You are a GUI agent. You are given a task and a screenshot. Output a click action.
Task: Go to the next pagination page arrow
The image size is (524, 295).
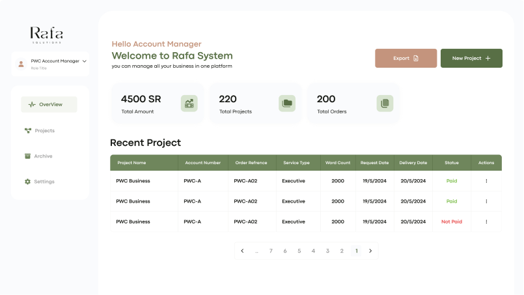[x=370, y=251]
